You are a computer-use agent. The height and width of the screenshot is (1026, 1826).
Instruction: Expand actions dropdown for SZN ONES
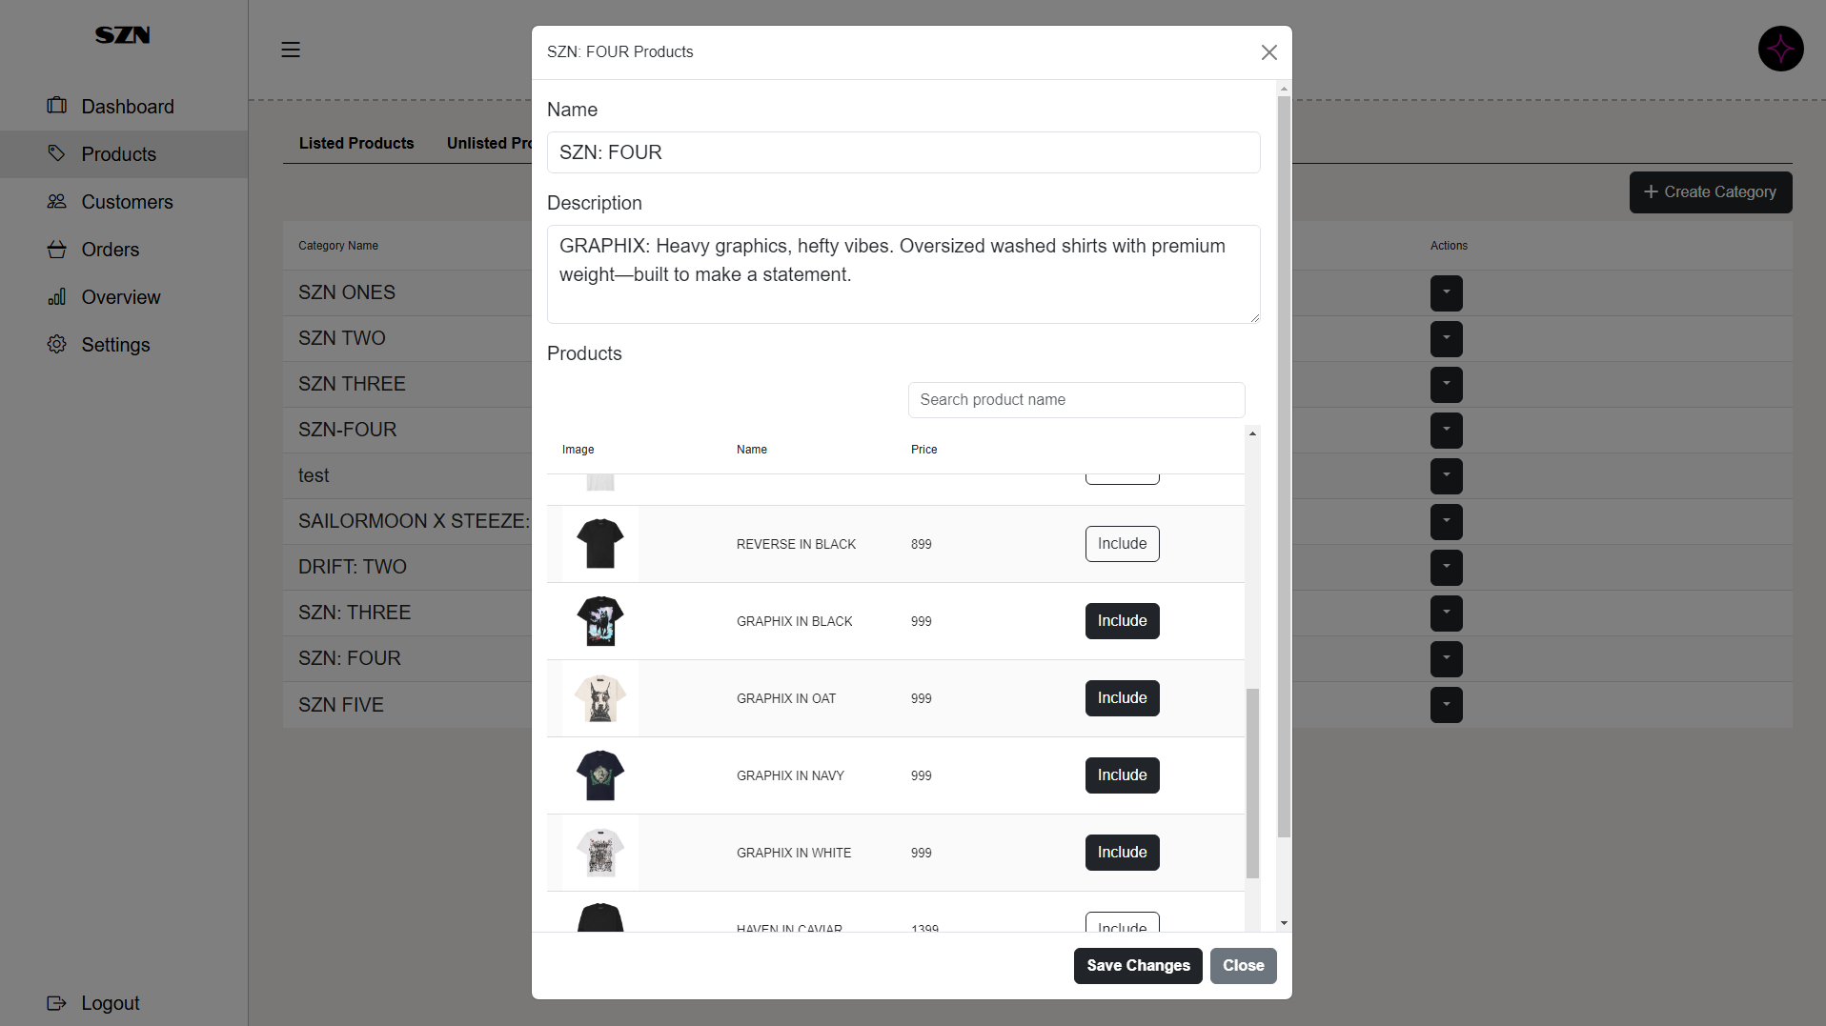pos(1446,292)
